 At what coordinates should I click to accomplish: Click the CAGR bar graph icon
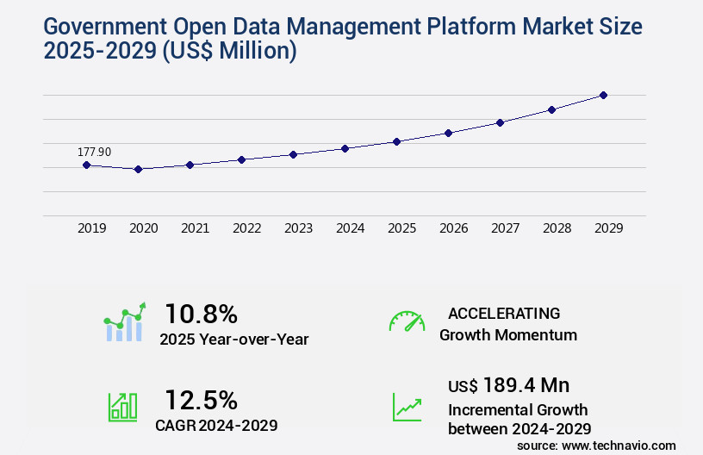(122, 407)
